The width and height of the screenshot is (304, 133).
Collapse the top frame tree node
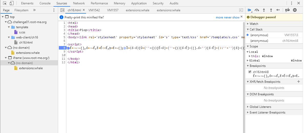(3, 17)
